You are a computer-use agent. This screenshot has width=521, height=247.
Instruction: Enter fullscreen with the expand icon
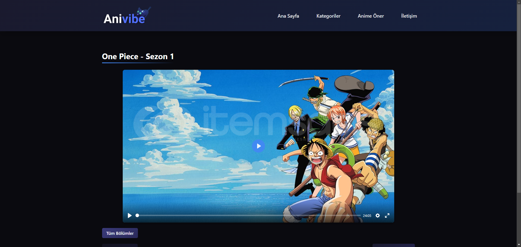click(x=387, y=216)
